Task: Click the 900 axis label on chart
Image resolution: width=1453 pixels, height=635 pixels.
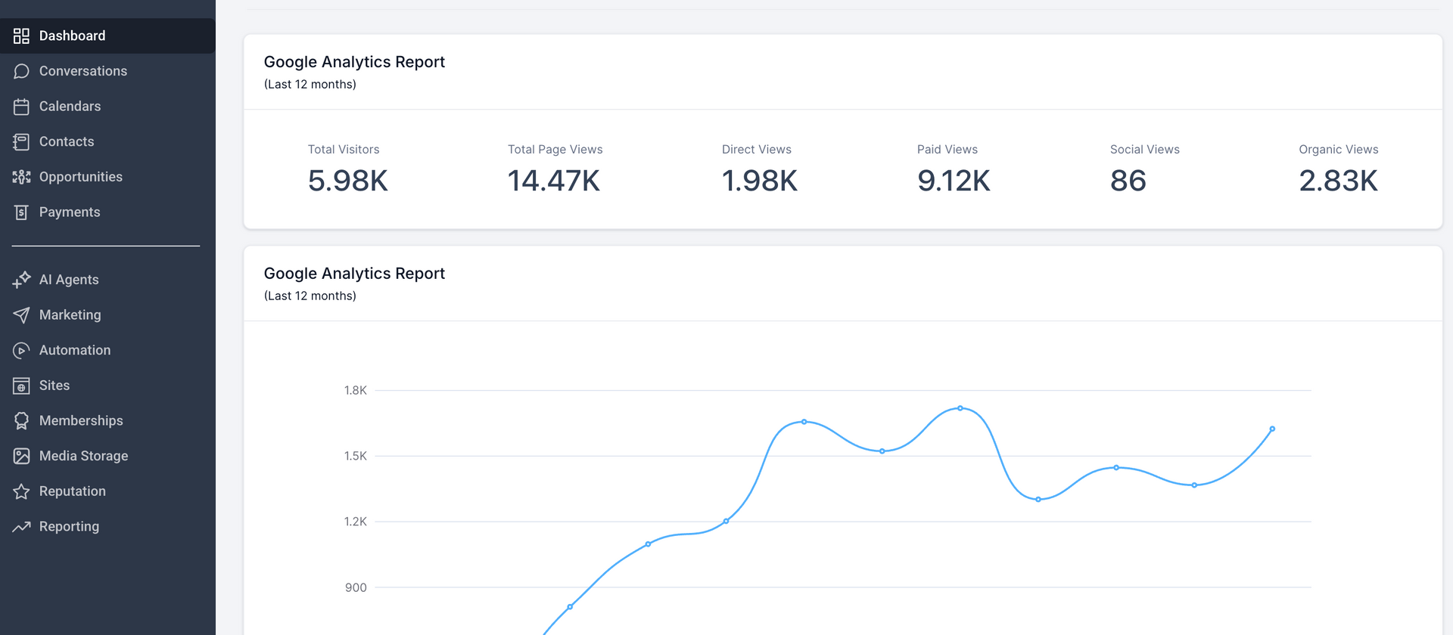Action: click(356, 587)
